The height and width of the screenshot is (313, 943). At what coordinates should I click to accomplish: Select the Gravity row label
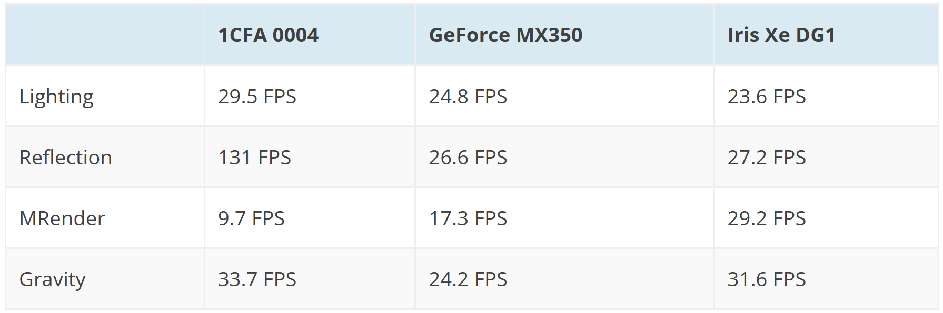coord(52,279)
